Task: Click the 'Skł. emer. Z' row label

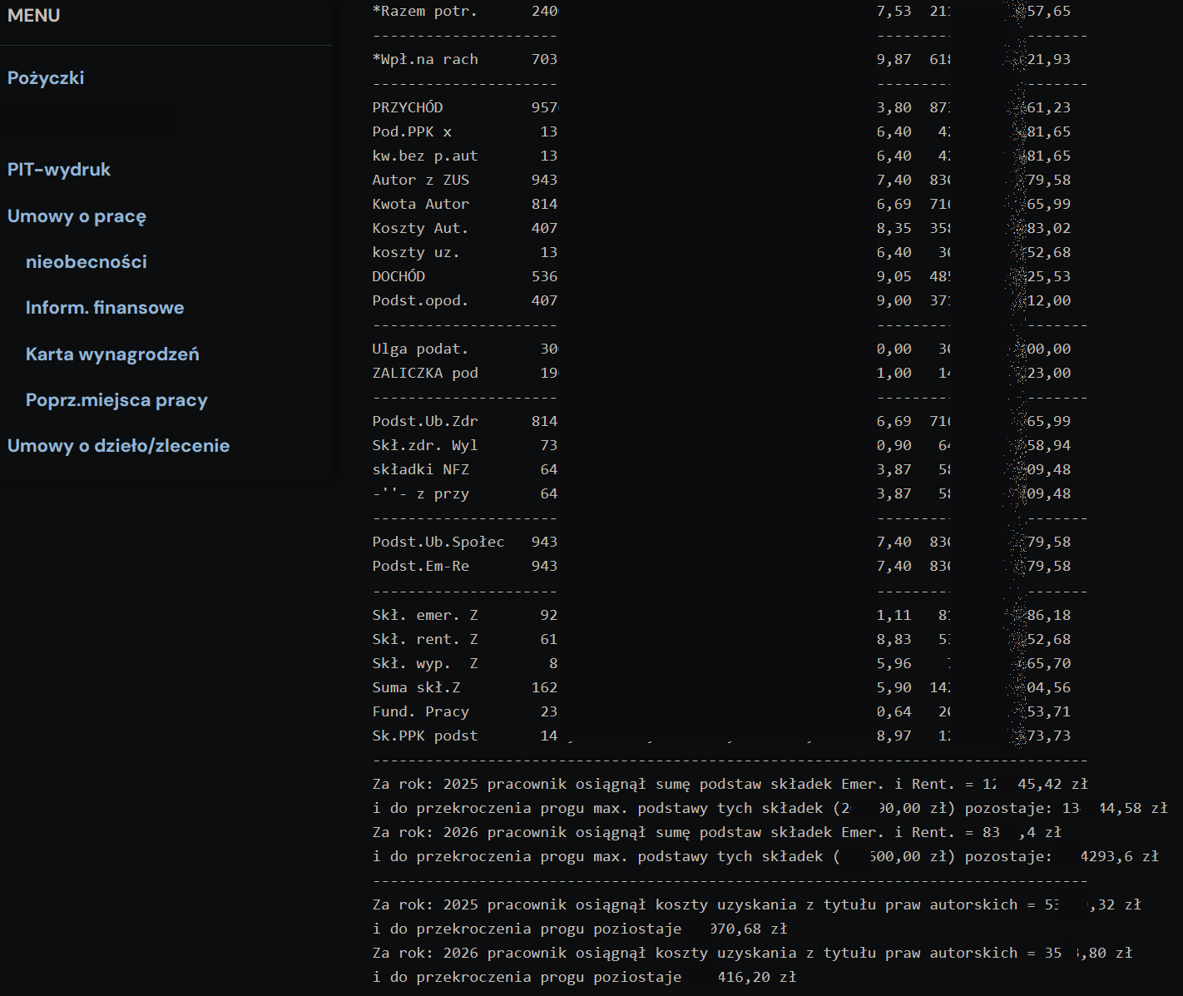Action: tap(425, 615)
